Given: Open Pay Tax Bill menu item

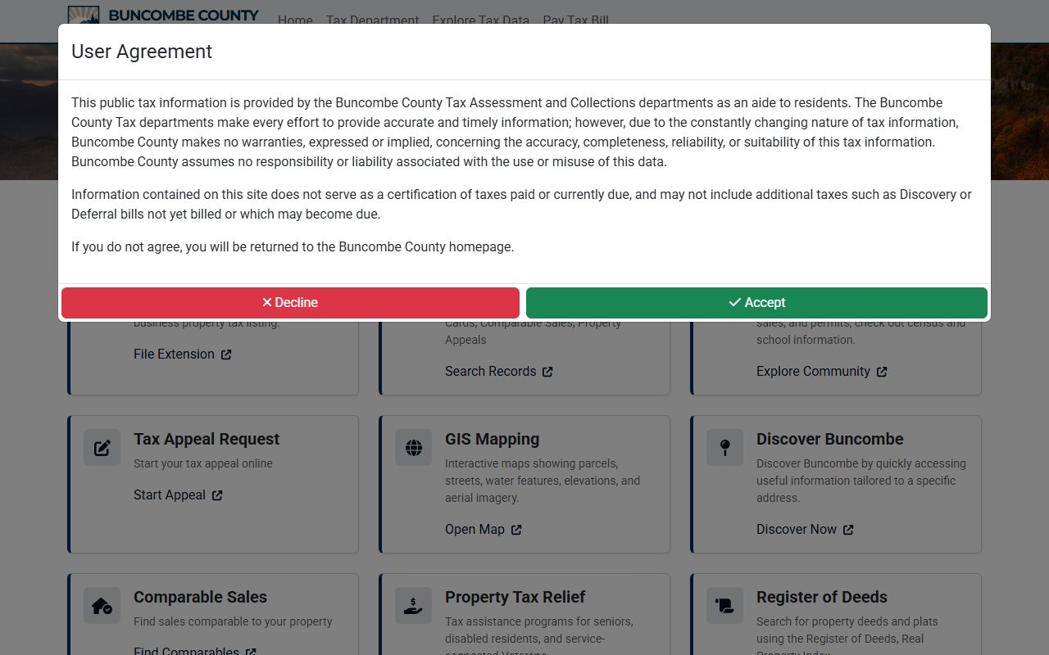Looking at the screenshot, I should (x=575, y=20).
